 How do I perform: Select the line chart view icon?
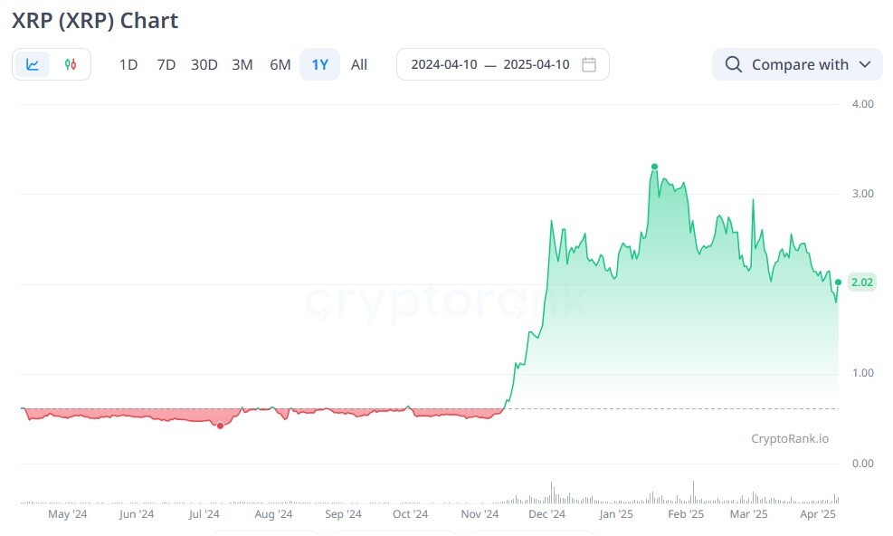click(33, 64)
